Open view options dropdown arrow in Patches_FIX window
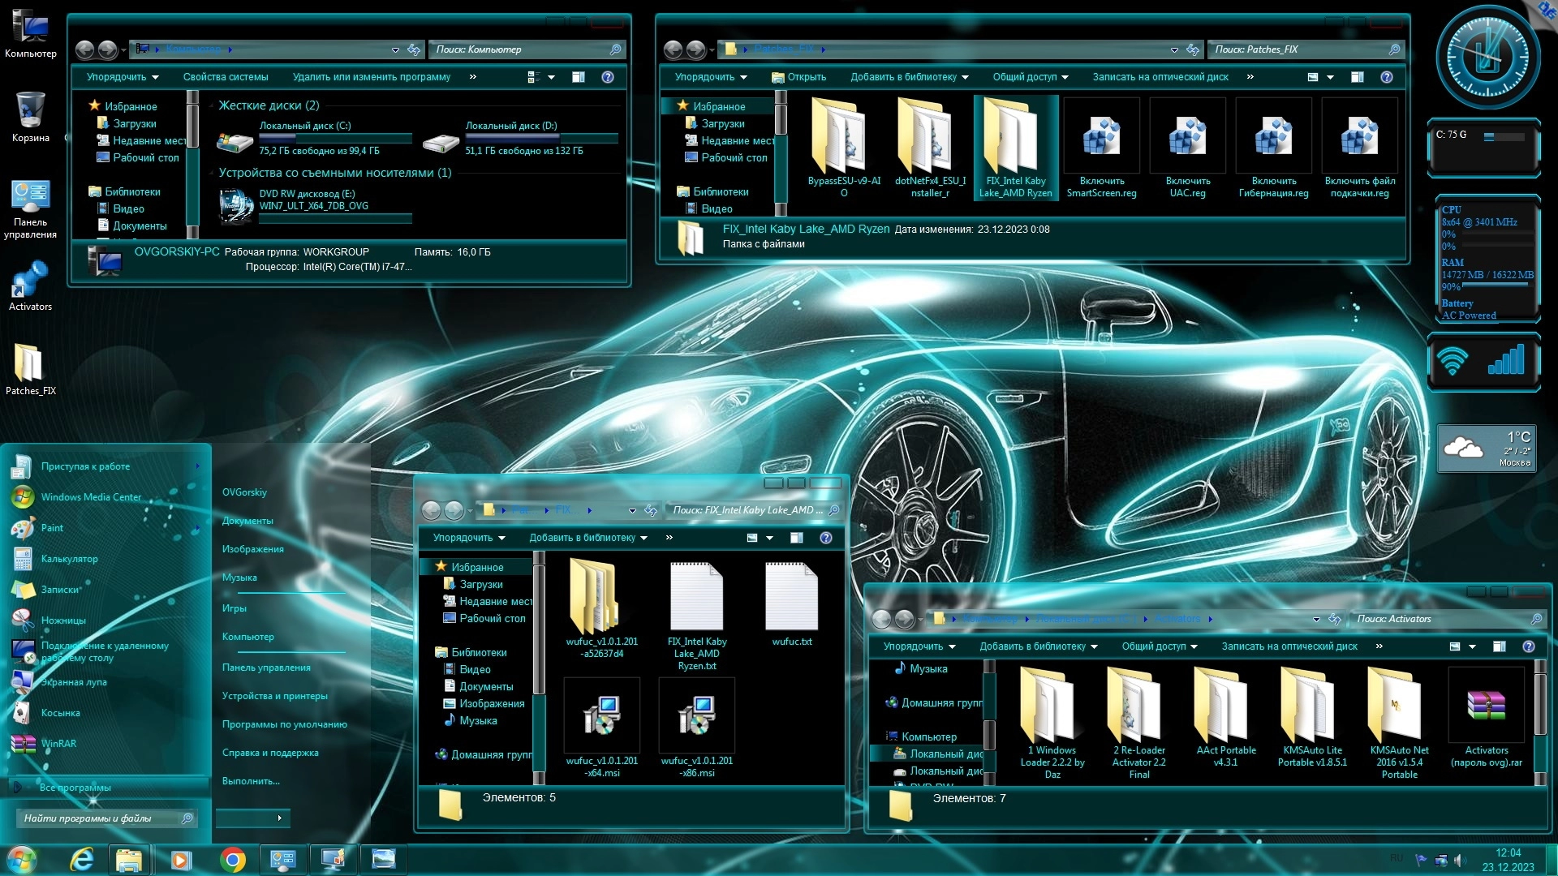1558x876 pixels. (x=1330, y=77)
